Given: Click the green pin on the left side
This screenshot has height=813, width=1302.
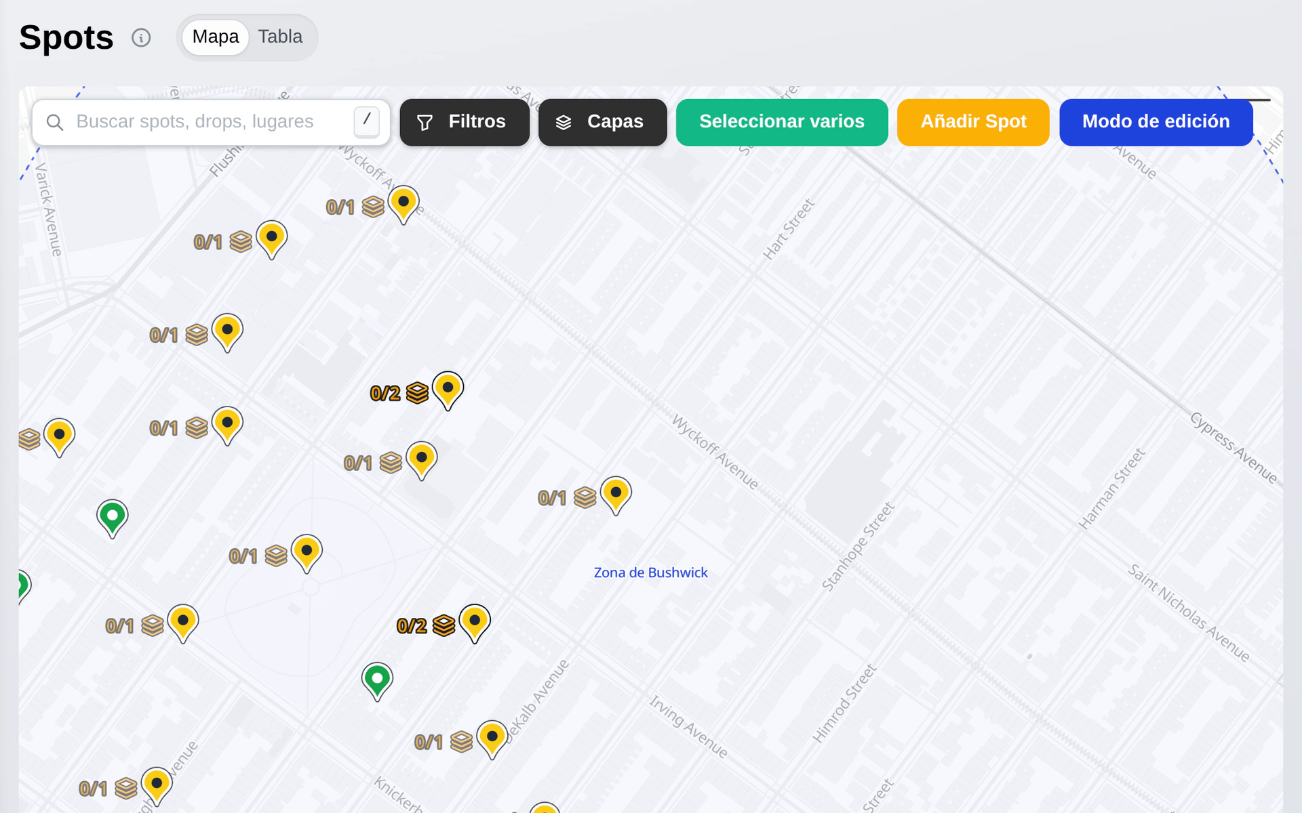Looking at the screenshot, I should click(113, 519).
